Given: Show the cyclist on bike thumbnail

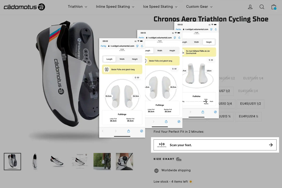Looking at the screenshot, I should point(102,162).
